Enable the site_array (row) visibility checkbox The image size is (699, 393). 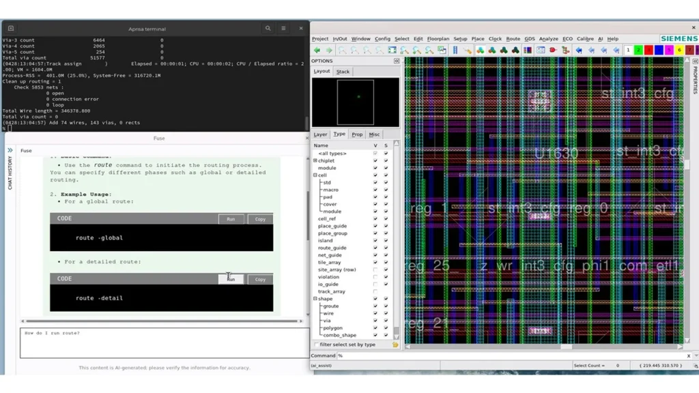point(375,270)
